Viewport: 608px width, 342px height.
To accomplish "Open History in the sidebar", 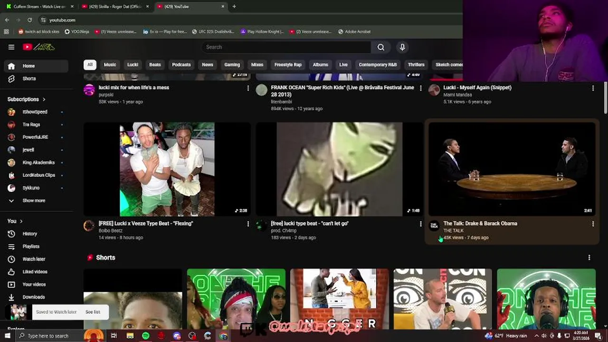I will coord(36,234).
